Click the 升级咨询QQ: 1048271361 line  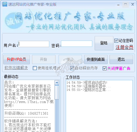(26, 113)
